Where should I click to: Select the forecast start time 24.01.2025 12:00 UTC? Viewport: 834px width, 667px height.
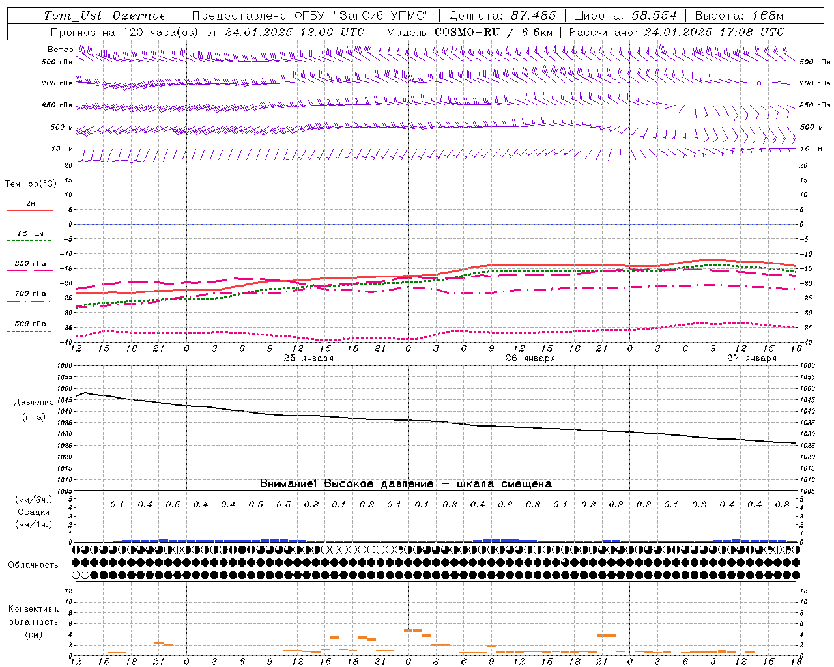click(x=295, y=32)
